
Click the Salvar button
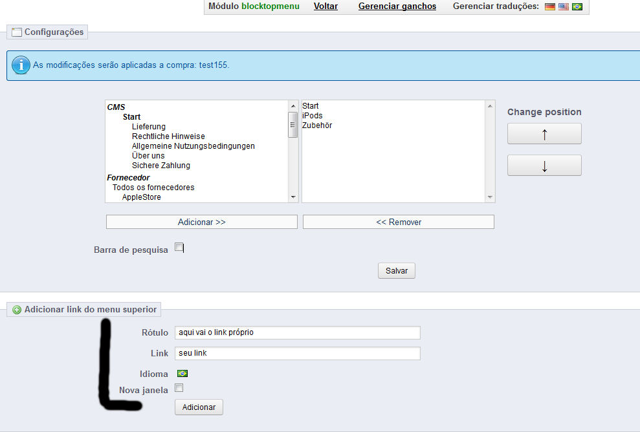point(396,270)
